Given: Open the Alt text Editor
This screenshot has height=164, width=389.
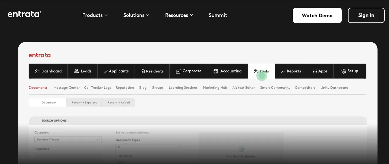Looking at the screenshot, I should point(244,88).
